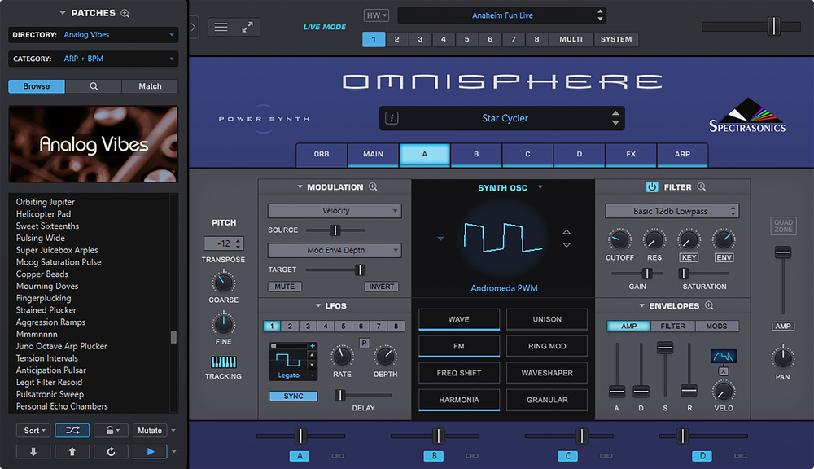Open the Granular oscillator section

(546, 400)
